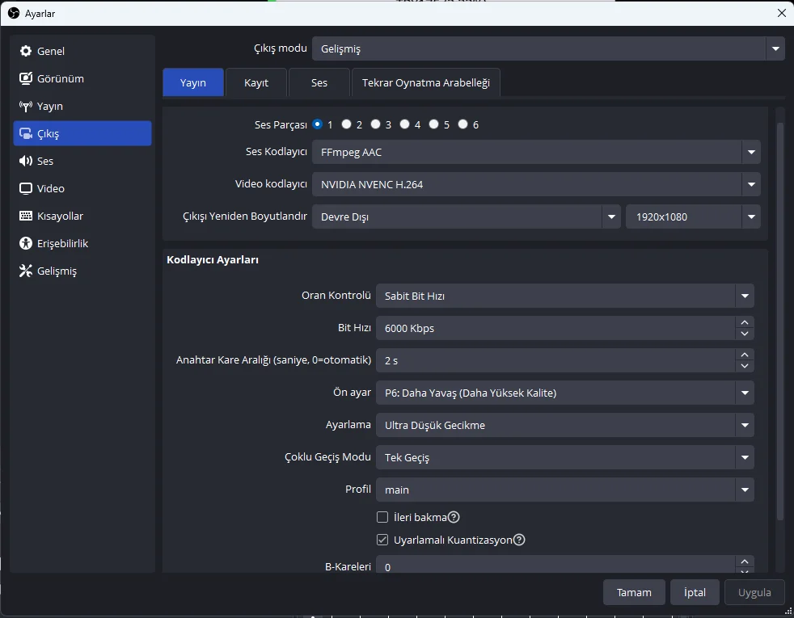Uncheck the Uyarlamalı Kuantizasyon checkbox
Viewport: 794px width, 618px height.
pos(382,540)
